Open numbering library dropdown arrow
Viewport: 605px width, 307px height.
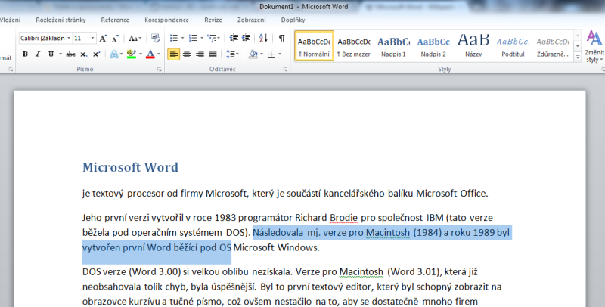pyautogui.click(x=202, y=38)
